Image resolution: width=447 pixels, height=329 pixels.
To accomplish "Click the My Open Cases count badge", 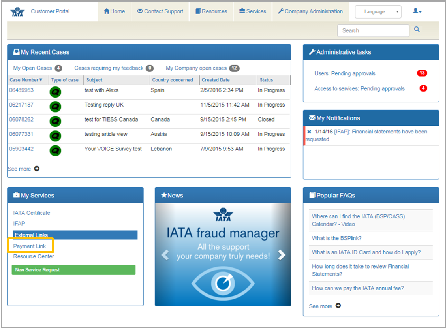I will point(58,68).
